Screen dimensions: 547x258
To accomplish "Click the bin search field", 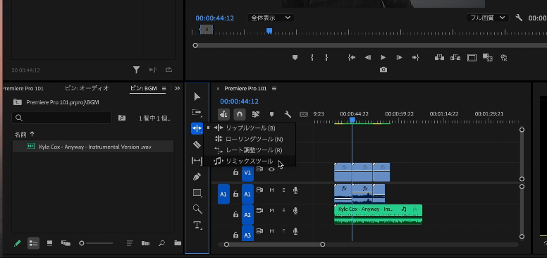I will click(62, 118).
